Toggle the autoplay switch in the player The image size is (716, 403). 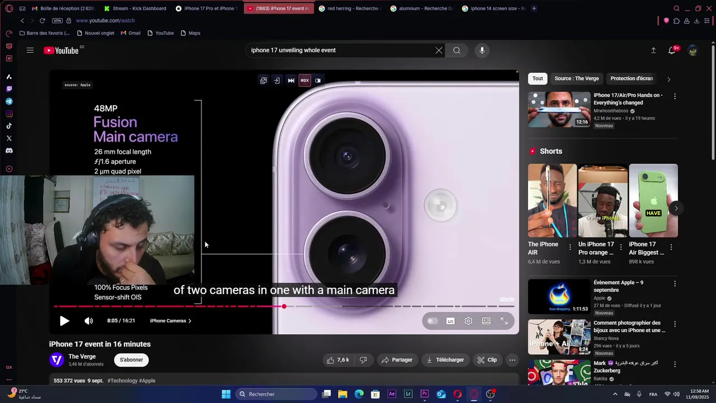pyautogui.click(x=432, y=321)
